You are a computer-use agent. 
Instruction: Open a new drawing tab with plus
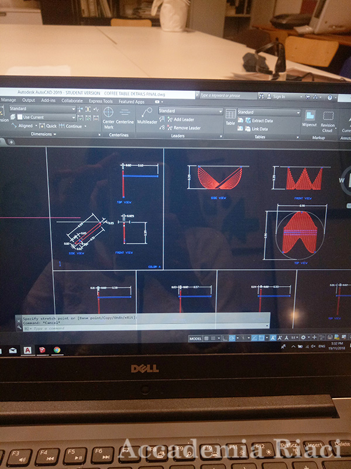pos(11,142)
